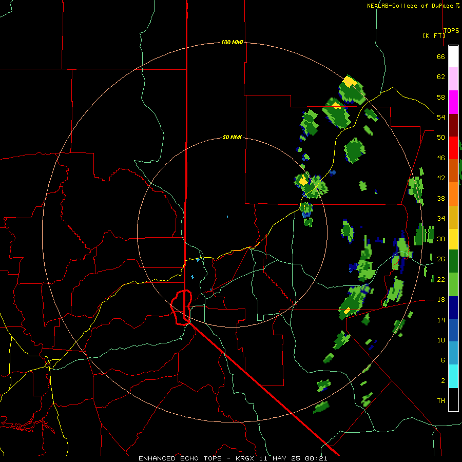
Task: Click the legend value "34"
Action: [x=441, y=219]
